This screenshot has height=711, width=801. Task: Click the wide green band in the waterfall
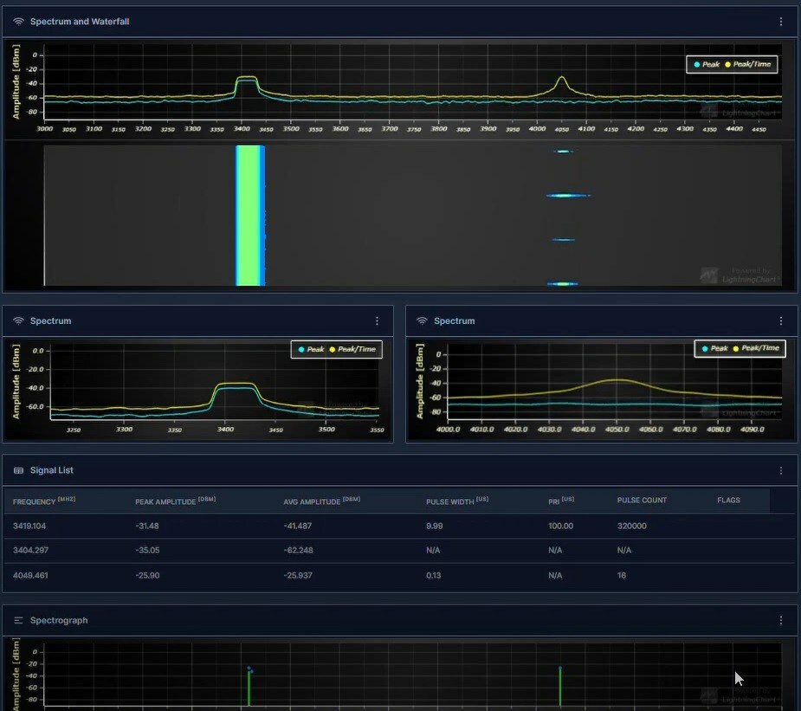(249, 215)
